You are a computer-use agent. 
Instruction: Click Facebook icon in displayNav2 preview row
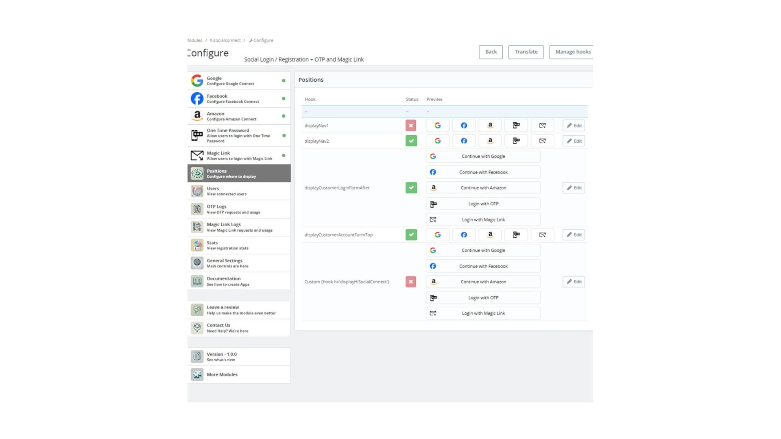tap(464, 141)
